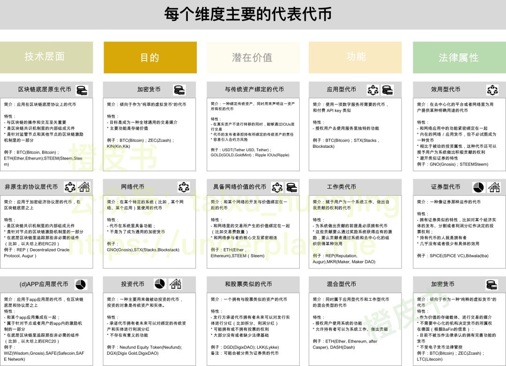Select the line 例子：SPiCE(SPiCE VC),Bitwala(tba)
The width and height of the screenshot is (506, 366).
point(453,256)
